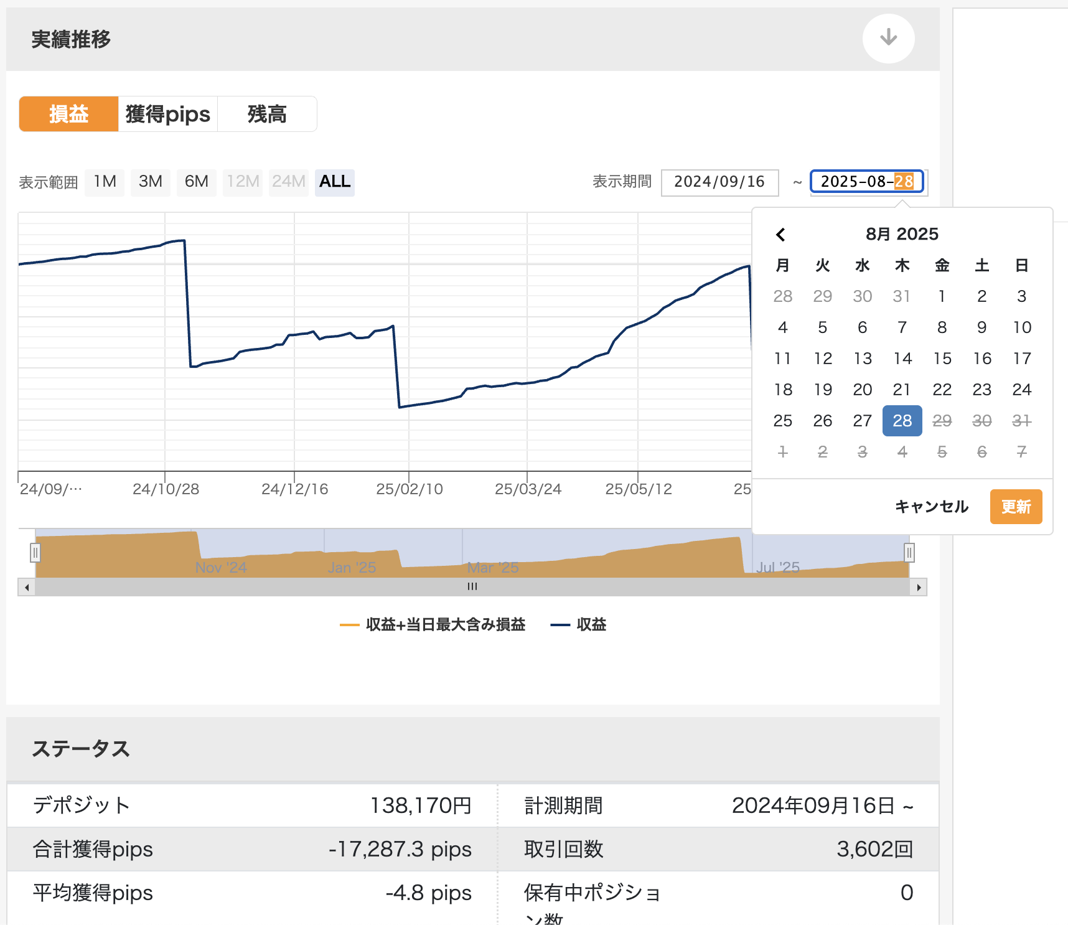Click キャンセル to dismiss the calendar

pyautogui.click(x=931, y=506)
